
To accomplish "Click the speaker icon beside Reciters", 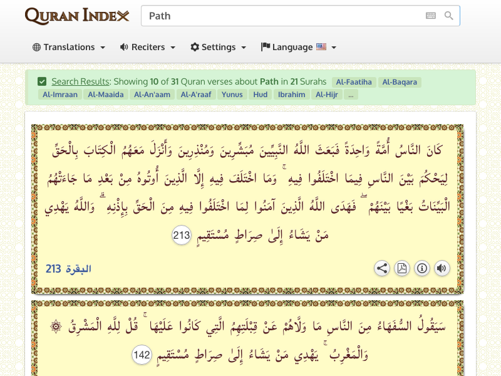I will pyautogui.click(x=124, y=47).
